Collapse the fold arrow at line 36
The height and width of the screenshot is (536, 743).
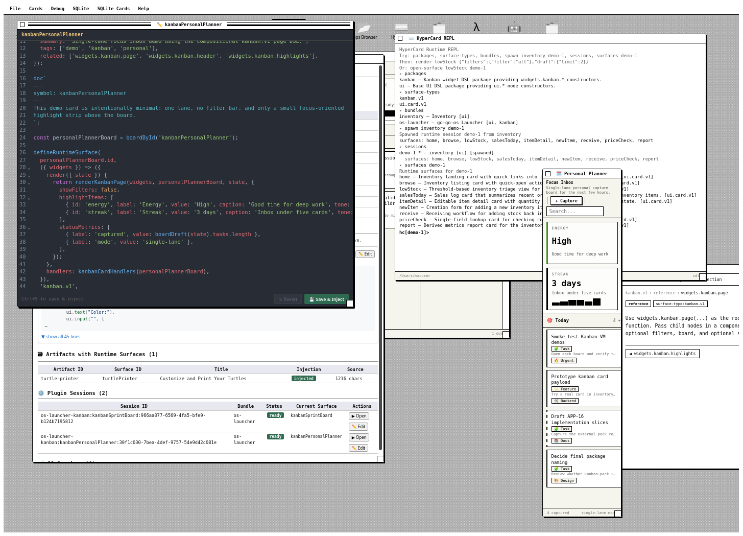(x=29, y=228)
